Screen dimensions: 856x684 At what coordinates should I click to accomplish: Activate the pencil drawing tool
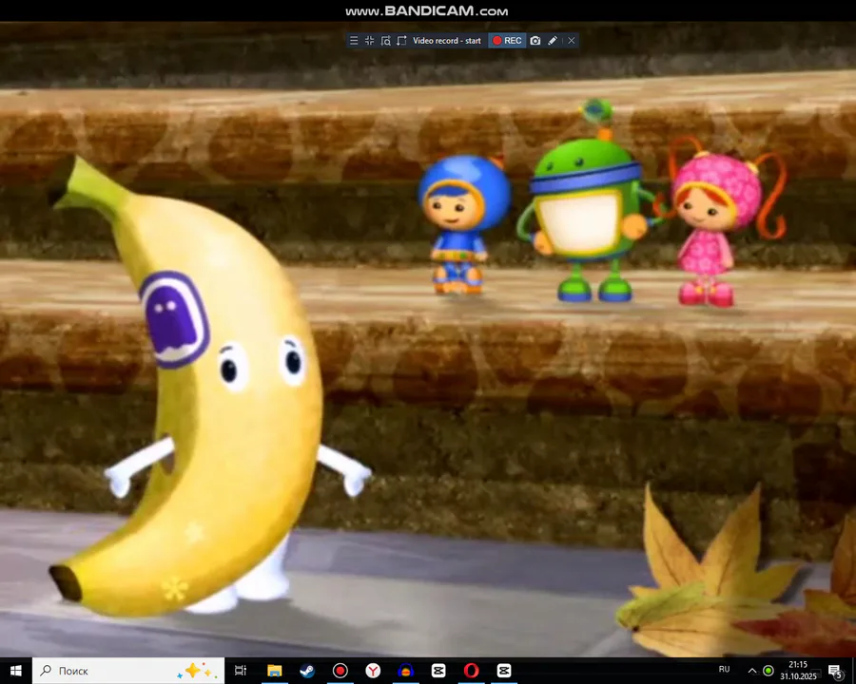[553, 41]
